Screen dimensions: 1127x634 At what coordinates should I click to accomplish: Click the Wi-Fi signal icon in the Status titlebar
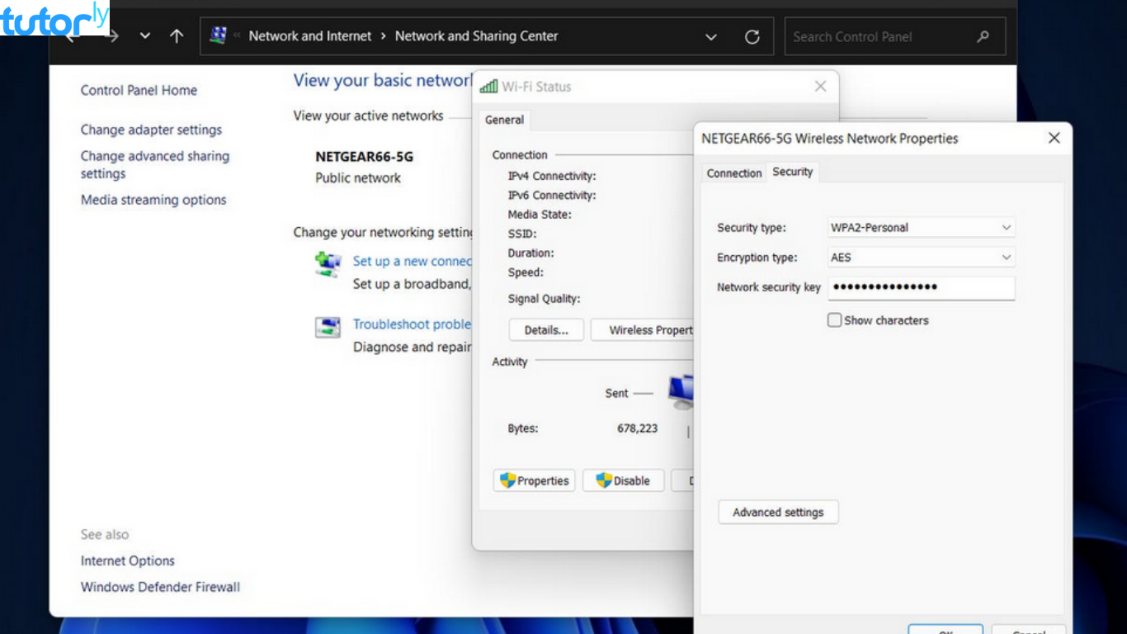[489, 85]
